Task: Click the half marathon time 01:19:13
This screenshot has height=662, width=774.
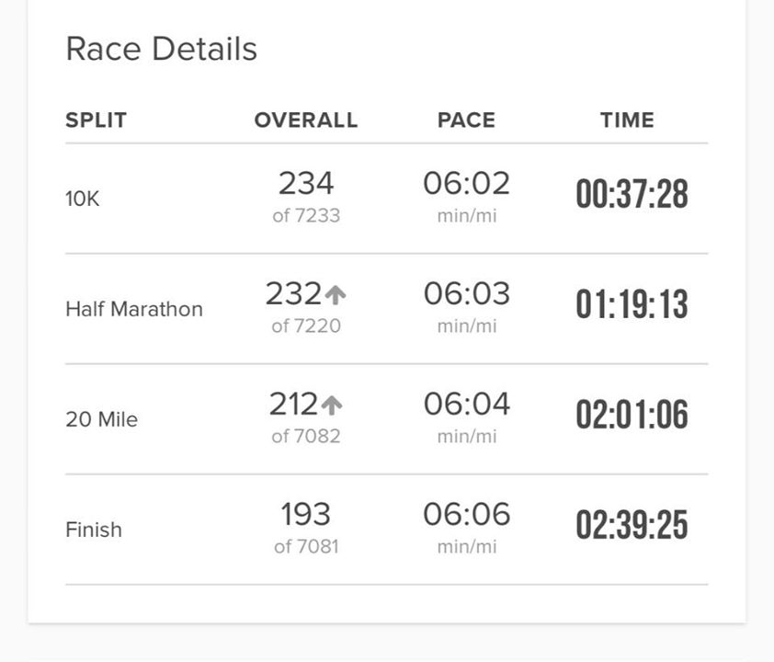Action: pyautogui.click(x=632, y=303)
